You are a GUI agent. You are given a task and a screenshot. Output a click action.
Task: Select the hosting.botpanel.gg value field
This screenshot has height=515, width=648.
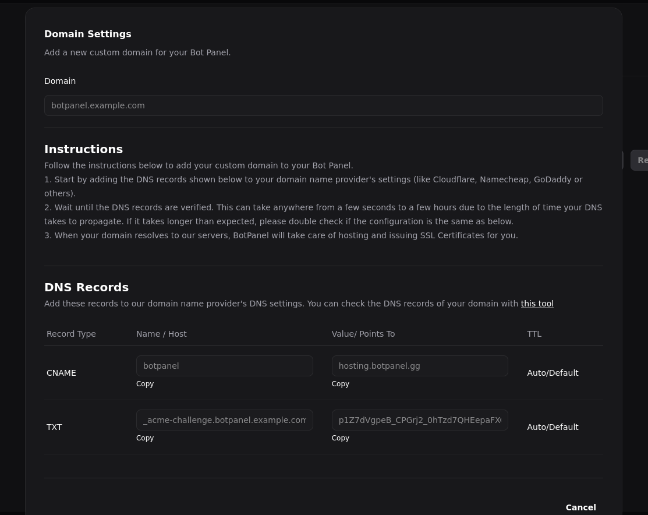419,366
